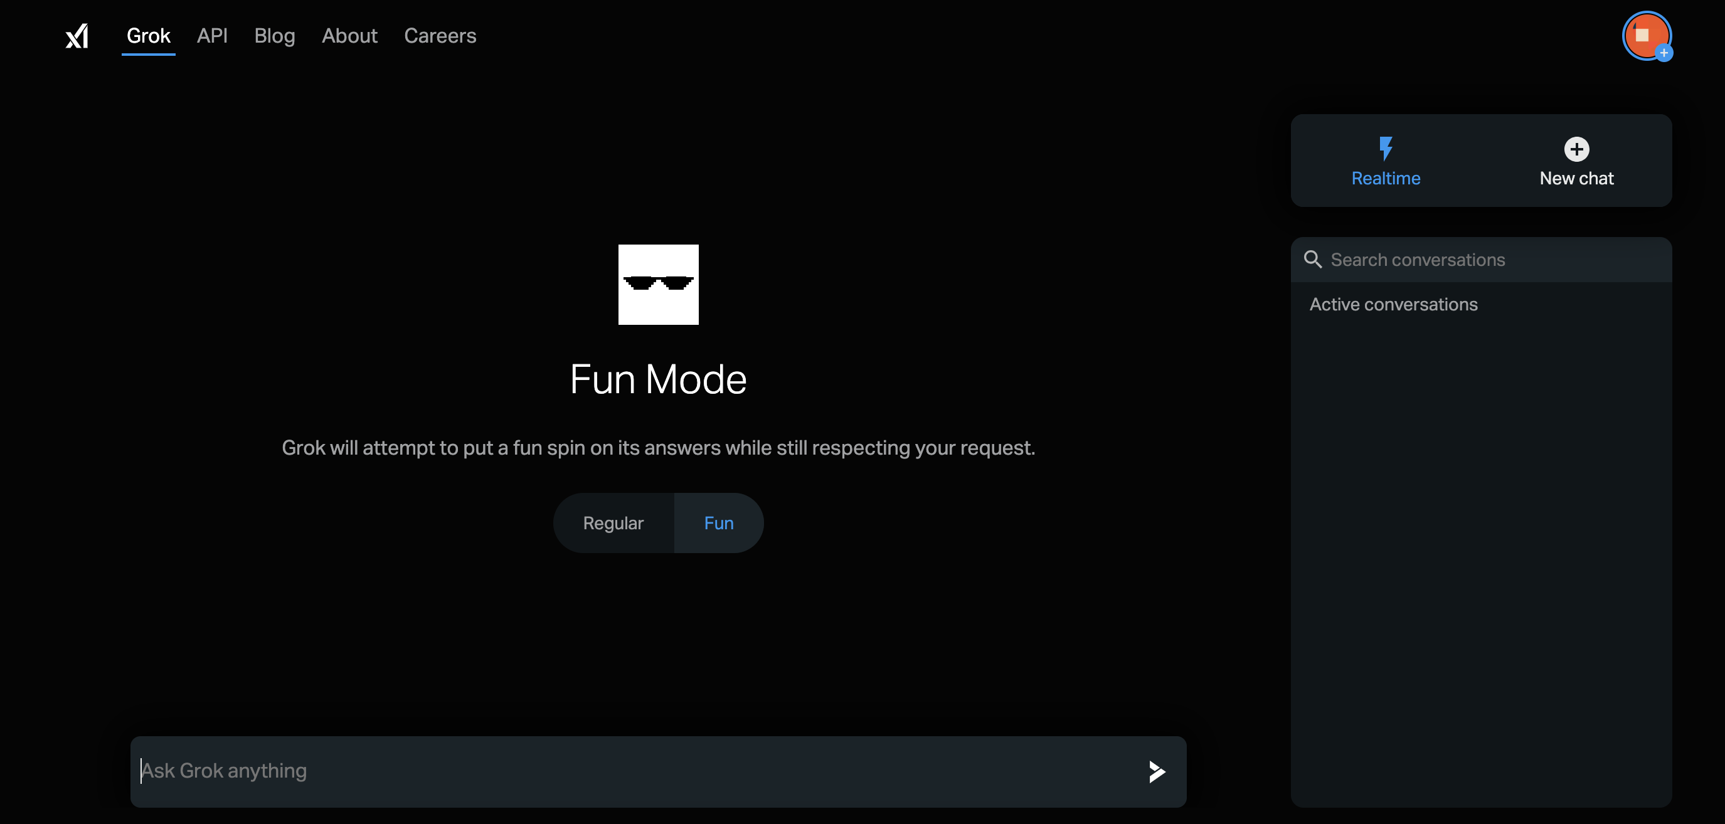
Task: Click the search magnifier icon
Action: (1312, 260)
